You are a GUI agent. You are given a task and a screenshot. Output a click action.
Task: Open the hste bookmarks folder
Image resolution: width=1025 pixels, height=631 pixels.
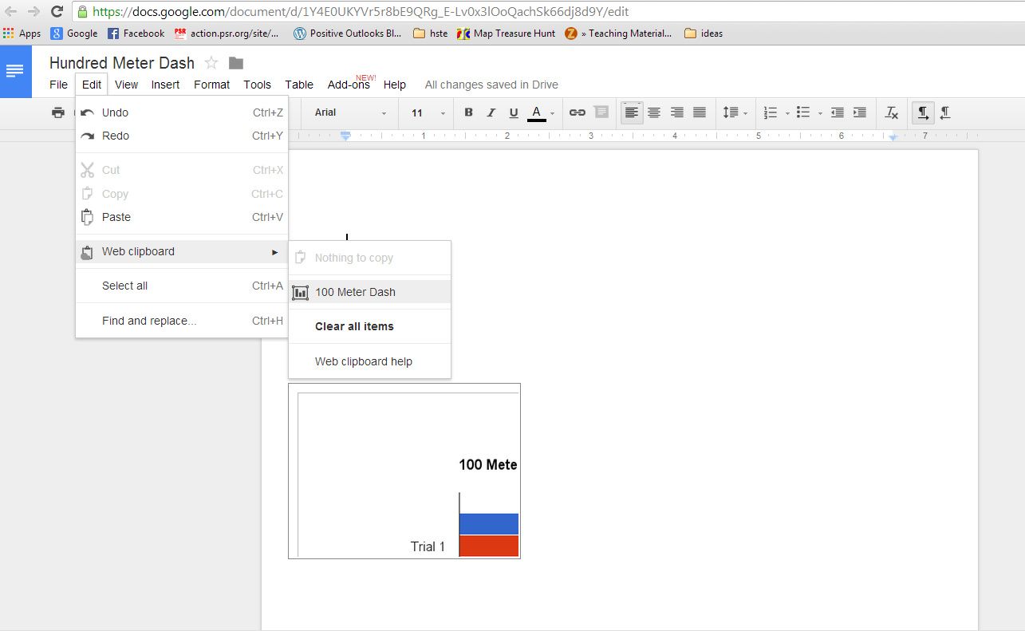431,34
